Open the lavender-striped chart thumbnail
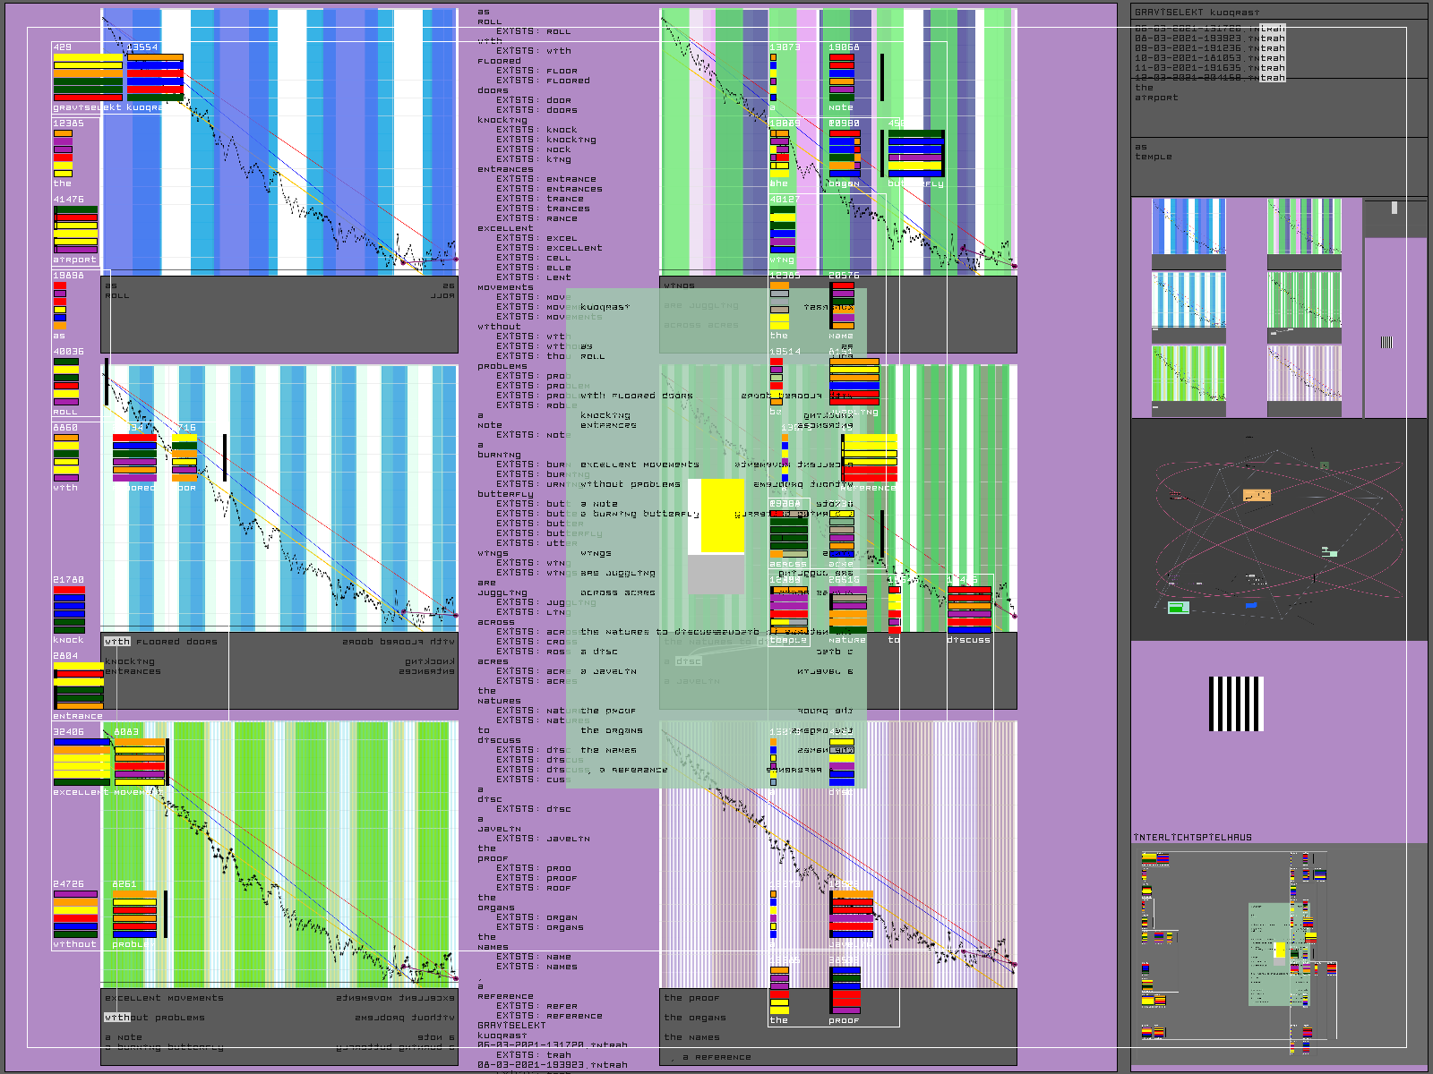Viewport: 1433px width, 1074px height. point(1304,373)
